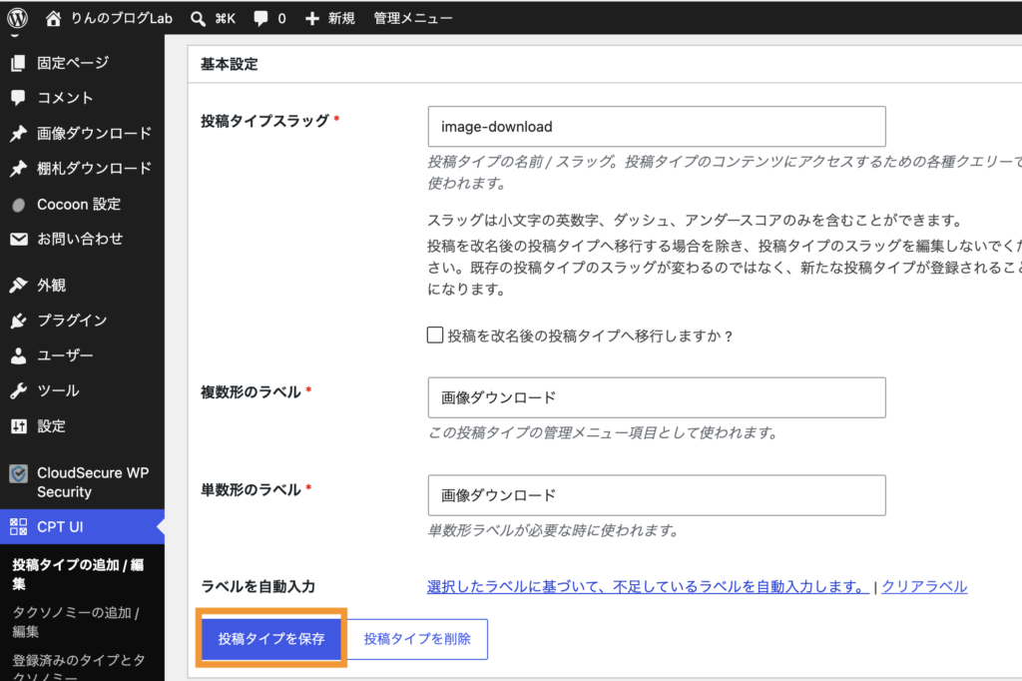Open 登録済みのタイプとタクソノミー submenu

tap(78, 667)
